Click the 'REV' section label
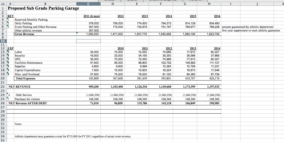This screenshot has width=284, height=142. pos(11,16)
